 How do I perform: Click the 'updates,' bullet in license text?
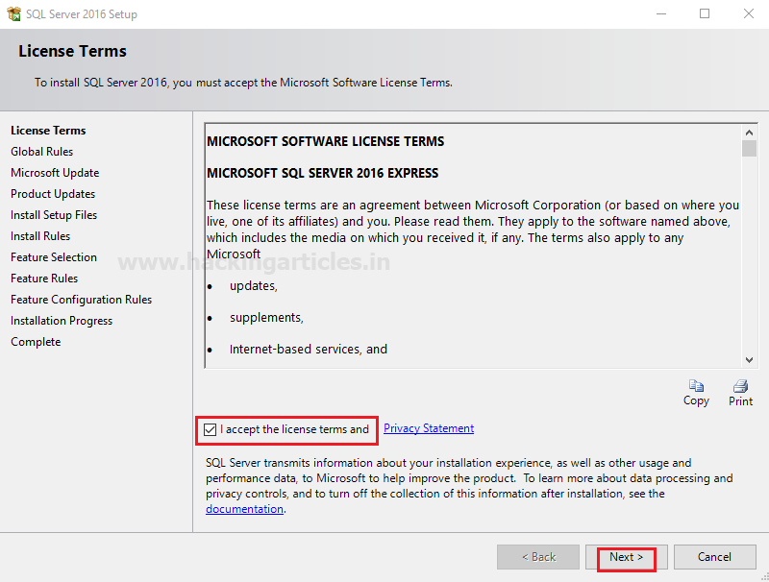254,286
